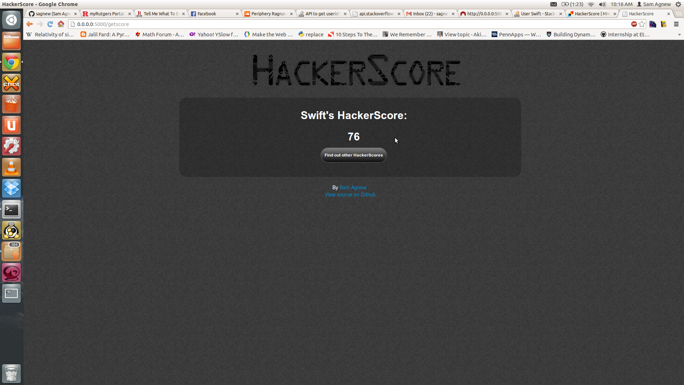Open the View source on Github link
Viewport: 684px width, 385px height.
350,195
